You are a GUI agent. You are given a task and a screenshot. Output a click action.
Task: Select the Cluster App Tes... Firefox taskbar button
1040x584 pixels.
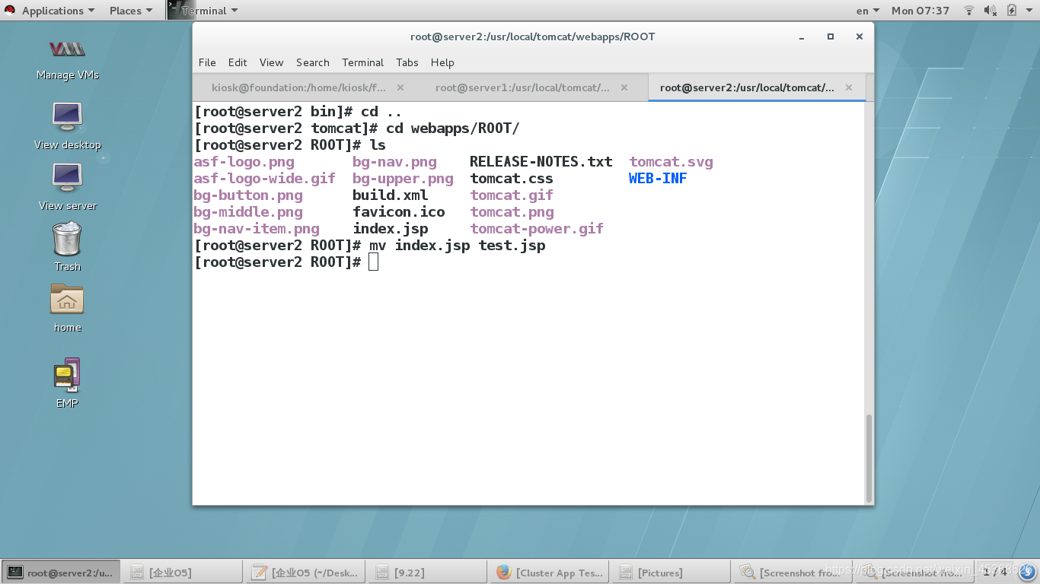click(550, 573)
